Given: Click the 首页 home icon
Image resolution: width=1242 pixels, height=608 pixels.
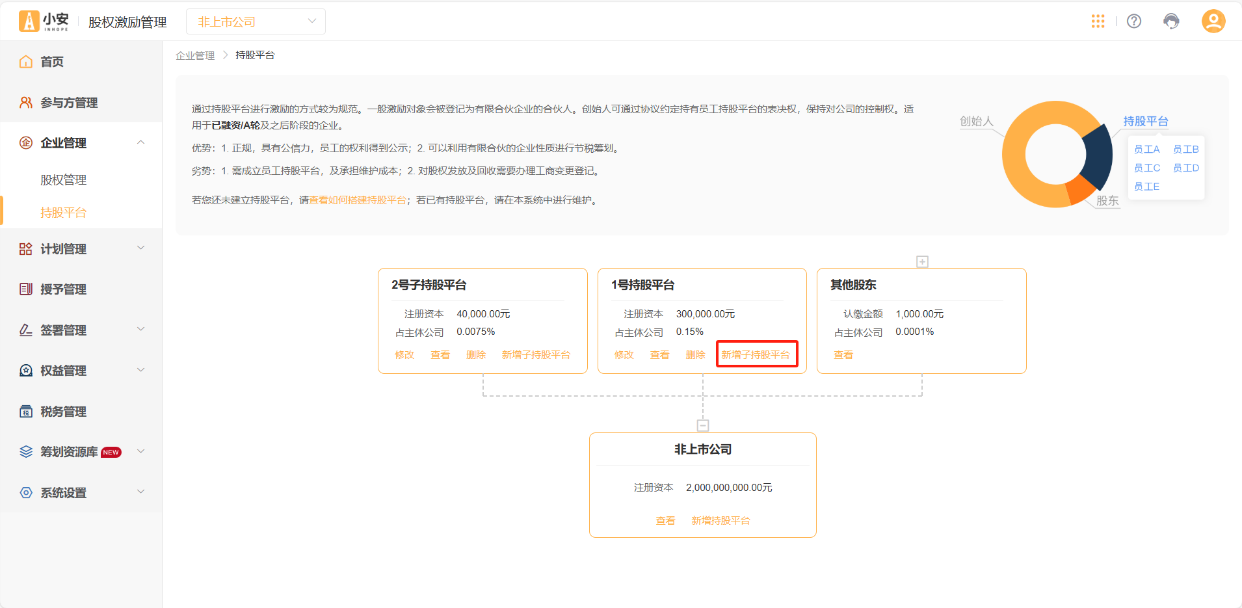Looking at the screenshot, I should pyautogui.click(x=26, y=62).
